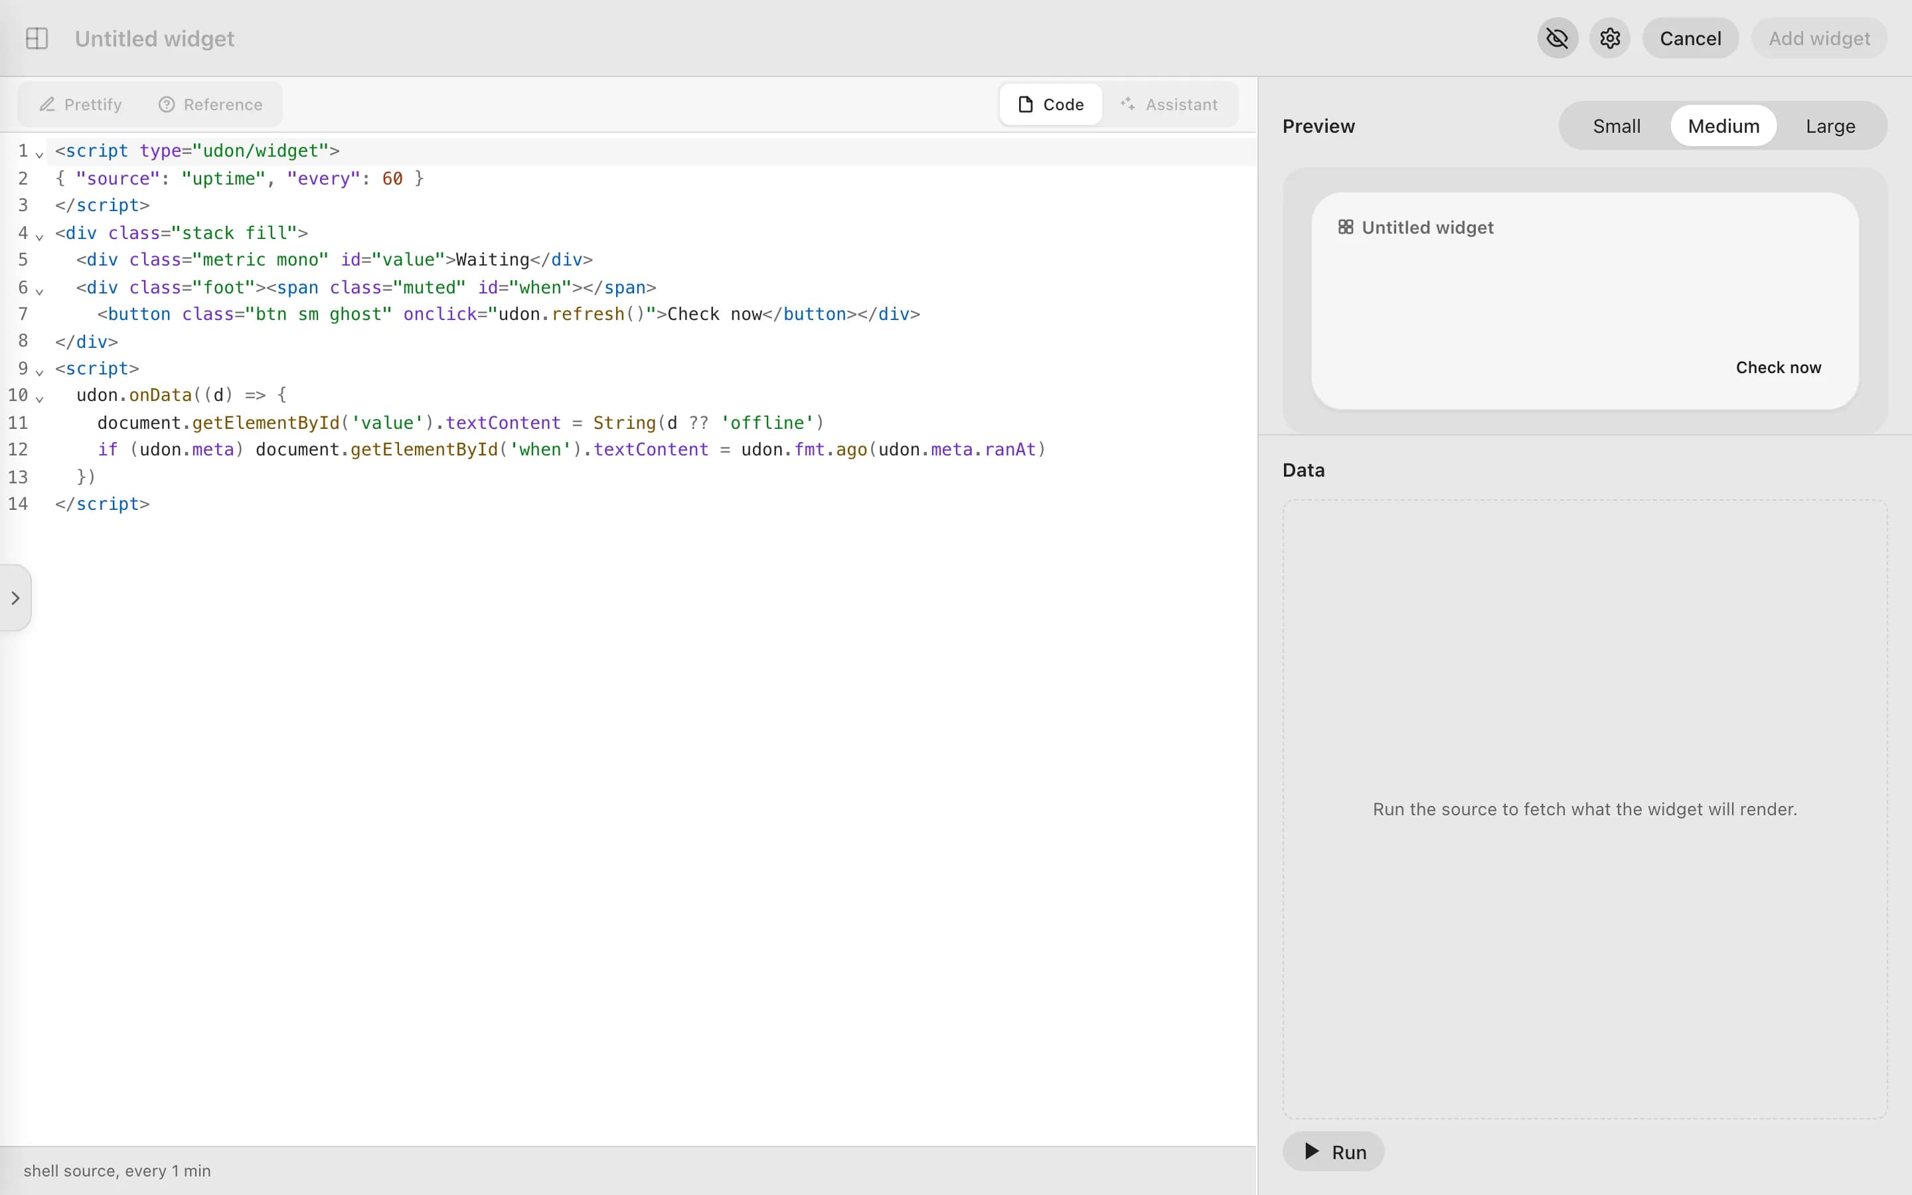Click the status text 'shell source, every 1 min'
The width and height of the screenshot is (1912, 1195).
tap(117, 1170)
